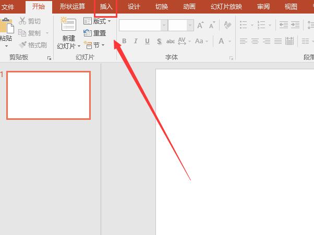Align text left
The height and width of the screenshot is (235, 314).
(244, 41)
